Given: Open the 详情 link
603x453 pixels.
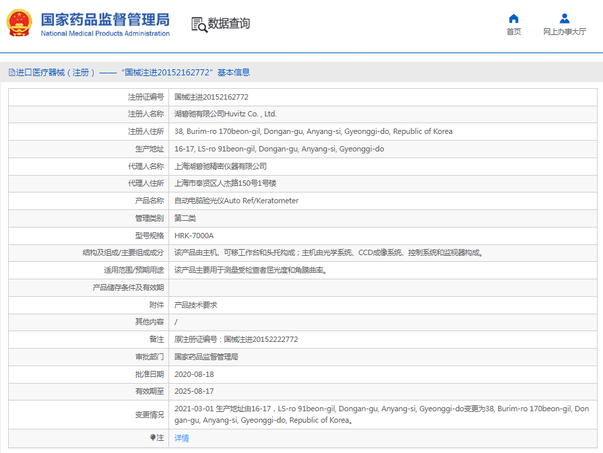Looking at the screenshot, I should [x=181, y=438].
